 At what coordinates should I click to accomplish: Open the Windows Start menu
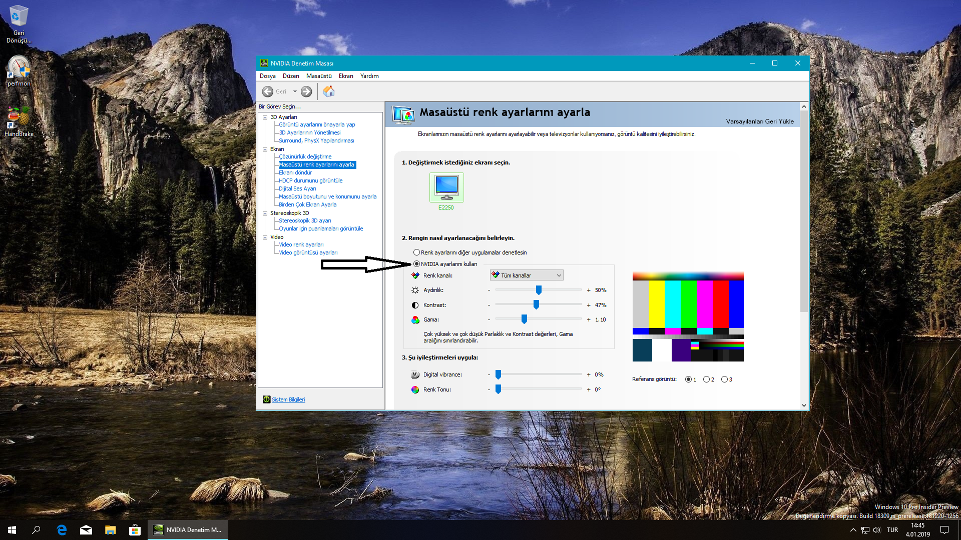[12, 530]
